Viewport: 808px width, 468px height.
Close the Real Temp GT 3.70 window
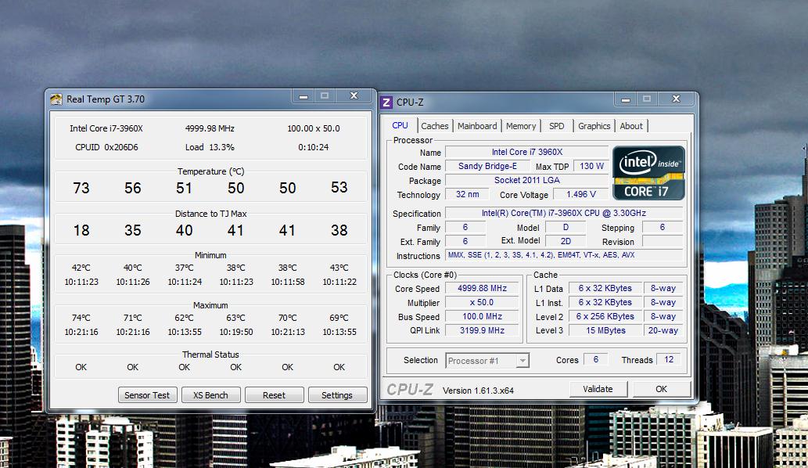coord(354,95)
